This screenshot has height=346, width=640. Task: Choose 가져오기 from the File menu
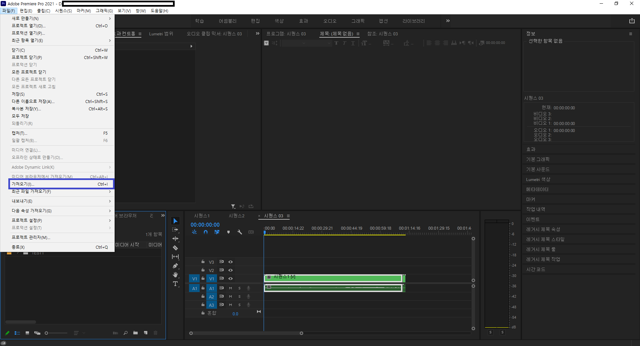(61, 184)
